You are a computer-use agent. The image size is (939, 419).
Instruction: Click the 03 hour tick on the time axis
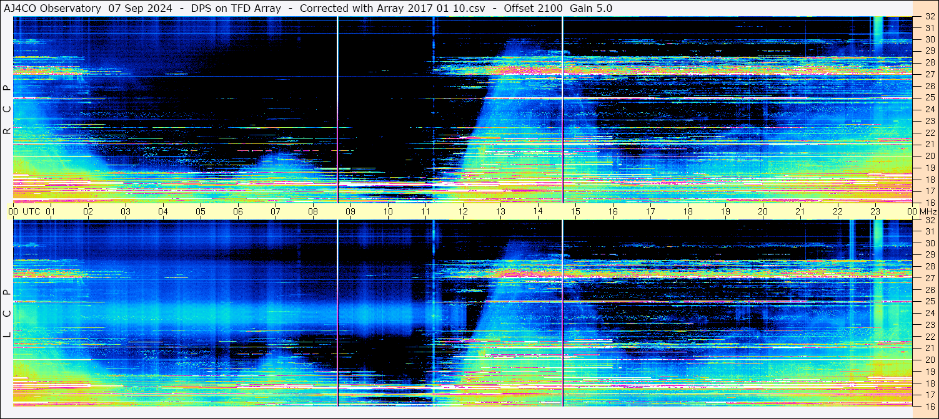pos(126,211)
